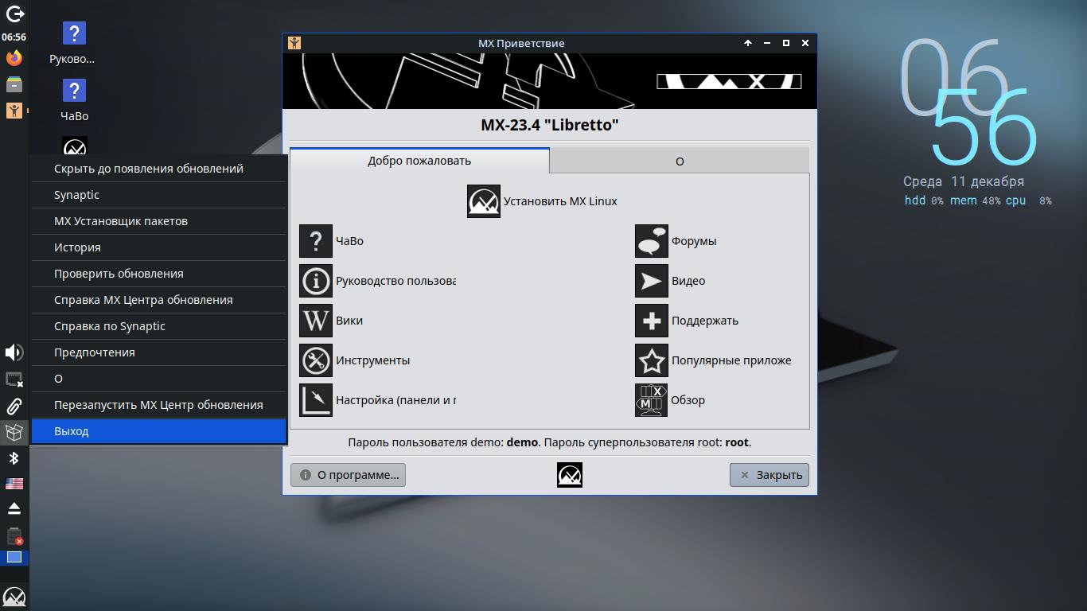
Task: Click the Установить MX Linux label
Action: 560,201
